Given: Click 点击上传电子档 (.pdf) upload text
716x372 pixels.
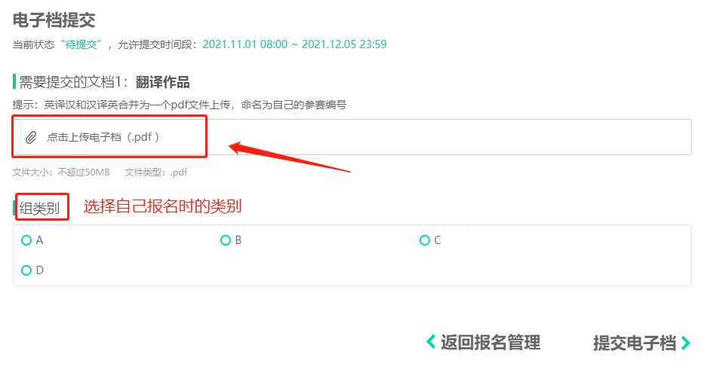Looking at the screenshot, I should coord(103,137).
